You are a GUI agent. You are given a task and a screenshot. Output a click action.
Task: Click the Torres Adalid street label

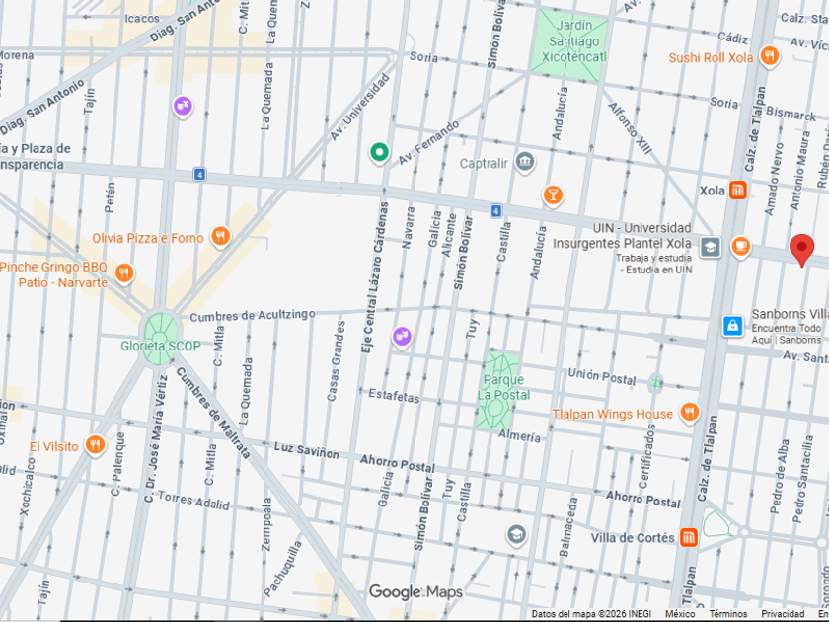(193, 501)
